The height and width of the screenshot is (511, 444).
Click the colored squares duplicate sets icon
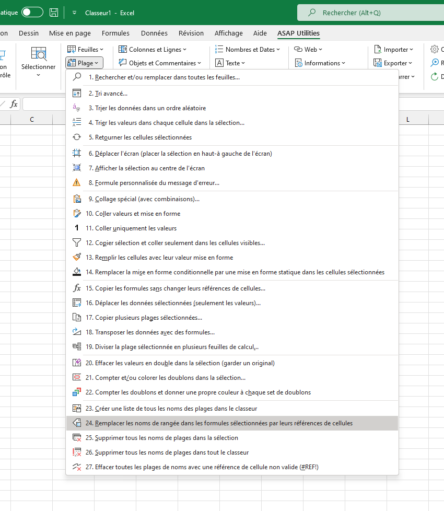point(77,392)
